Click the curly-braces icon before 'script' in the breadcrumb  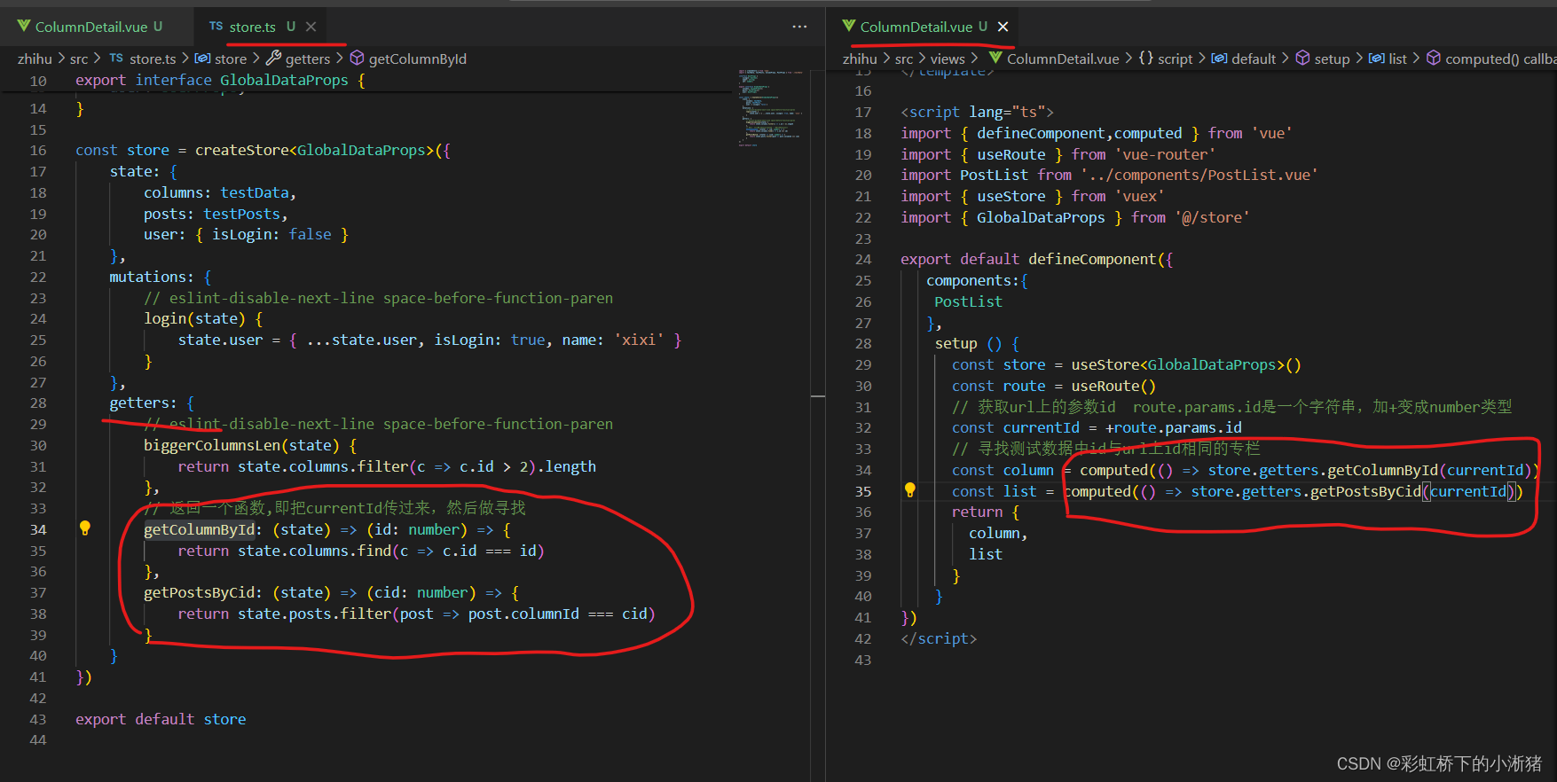coord(1146,58)
